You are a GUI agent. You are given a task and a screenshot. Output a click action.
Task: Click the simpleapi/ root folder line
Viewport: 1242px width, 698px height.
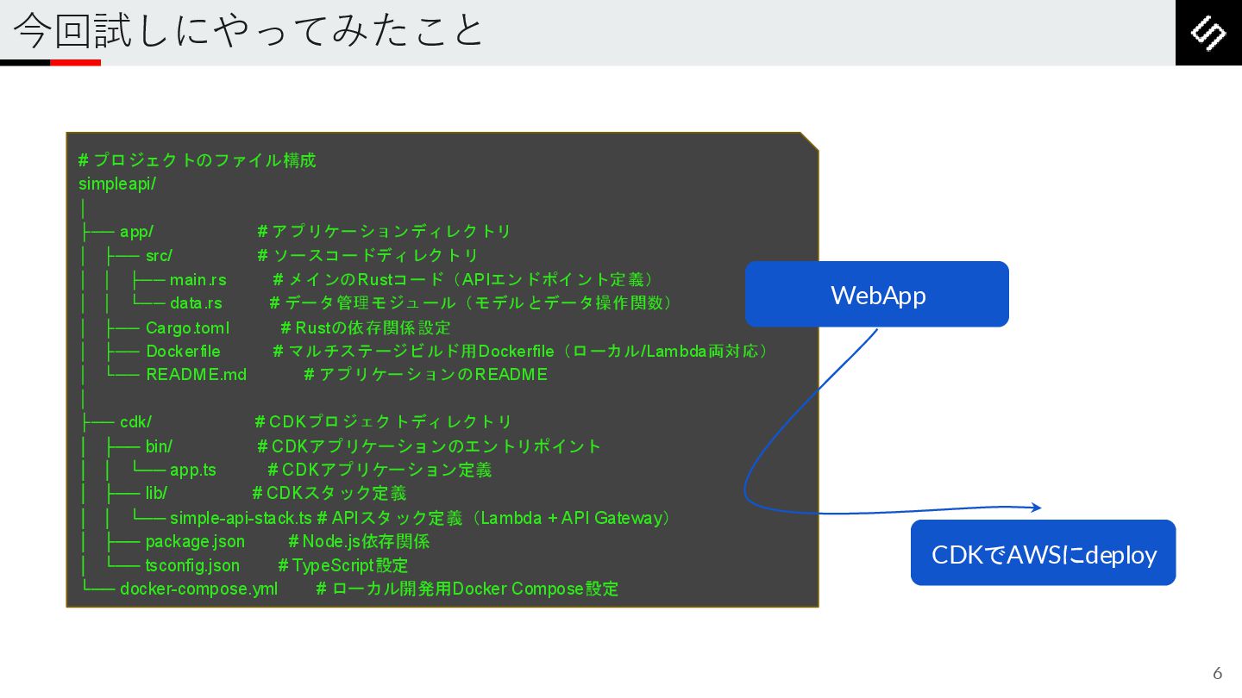[x=117, y=184]
